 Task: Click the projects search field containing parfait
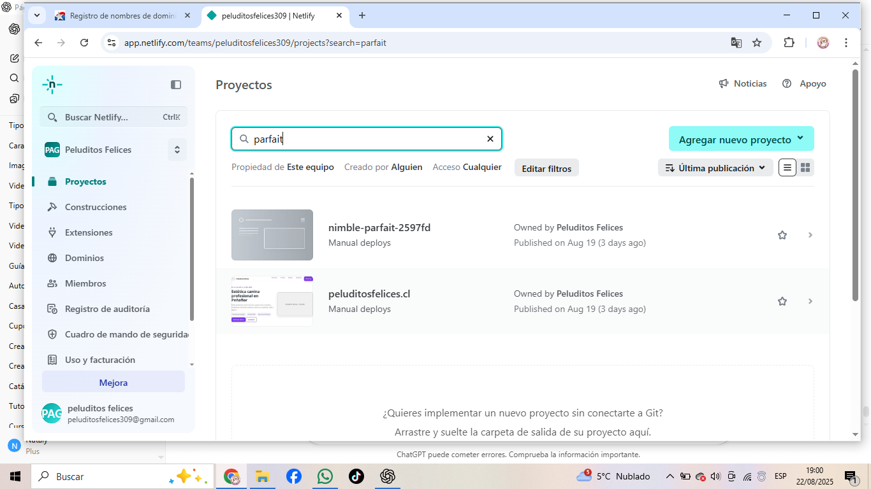(367, 139)
